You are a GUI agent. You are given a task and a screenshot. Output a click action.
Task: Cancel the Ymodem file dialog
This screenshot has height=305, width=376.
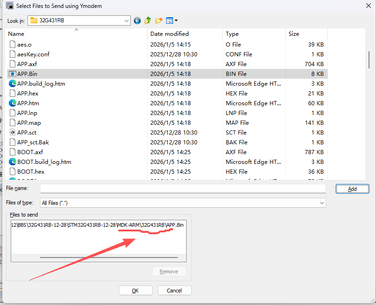(x=175, y=291)
